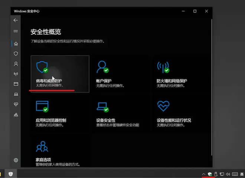Viewport: 245px width, 178px height.
Task: Open network tray icon
Action: pos(222,174)
